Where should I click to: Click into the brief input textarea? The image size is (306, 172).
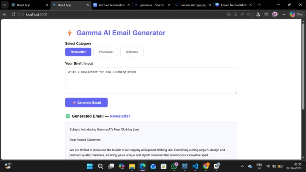coord(151,80)
